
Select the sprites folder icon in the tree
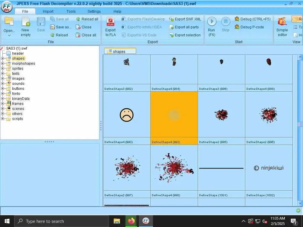[x=9, y=68]
